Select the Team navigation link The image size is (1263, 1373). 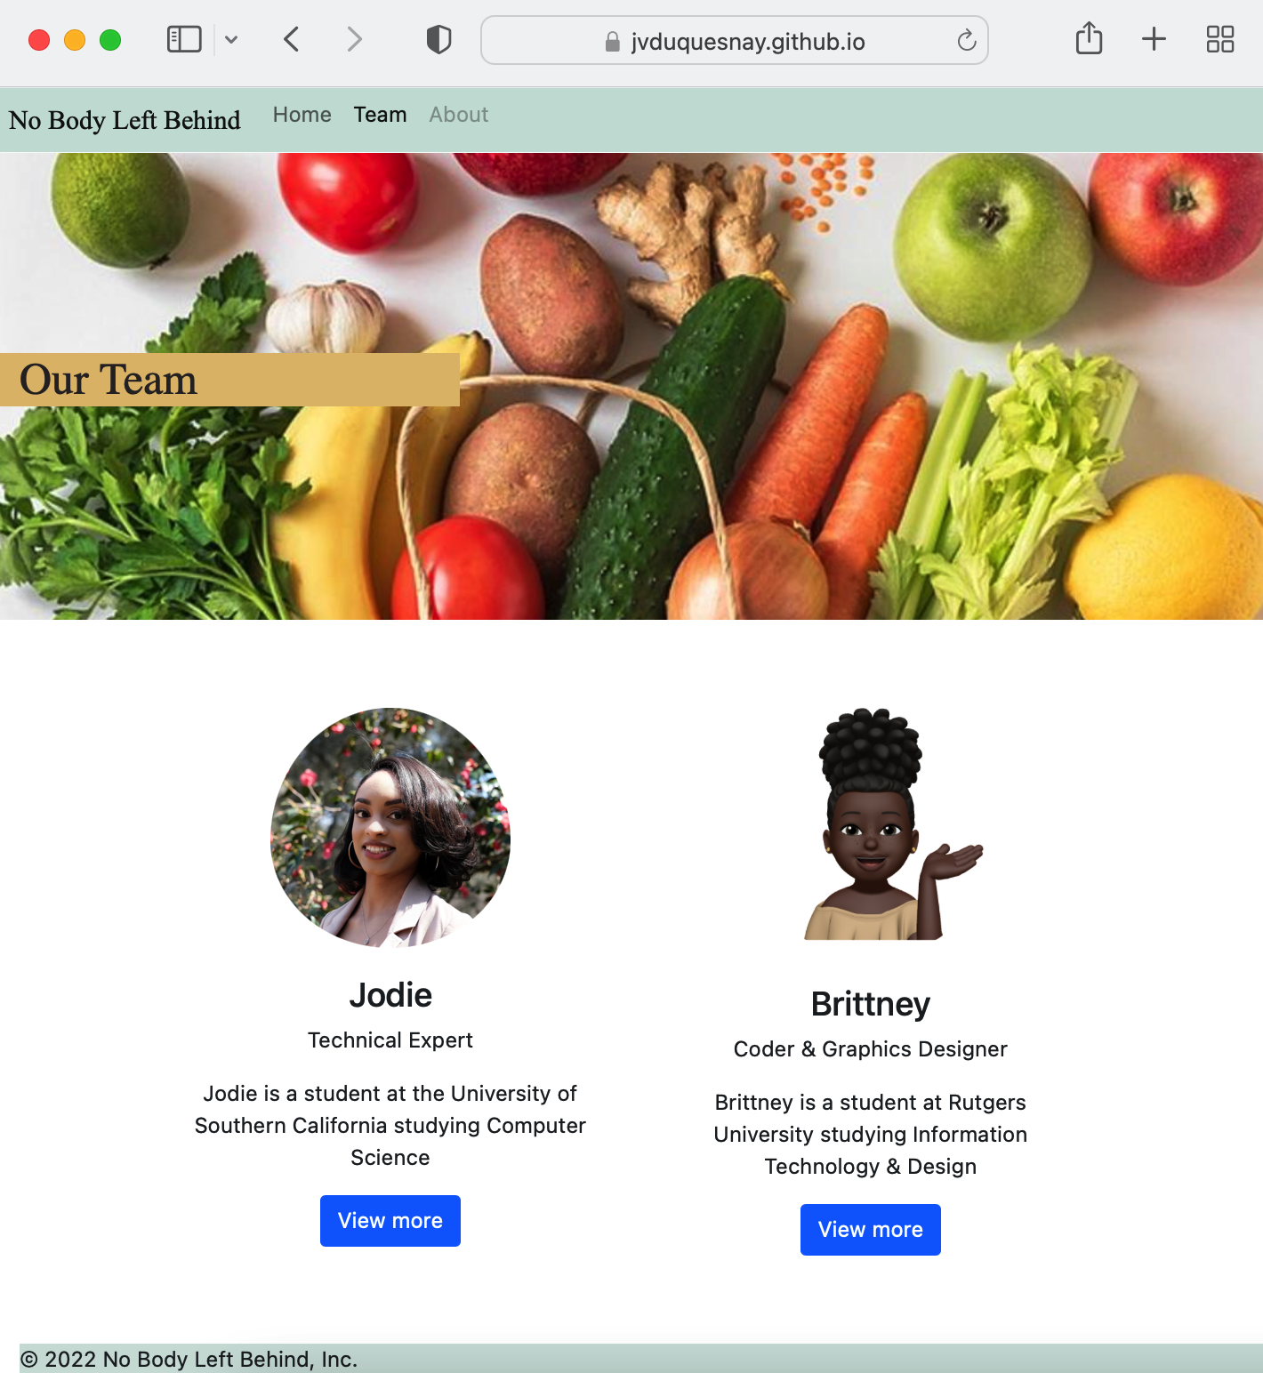tap(381, 115)
